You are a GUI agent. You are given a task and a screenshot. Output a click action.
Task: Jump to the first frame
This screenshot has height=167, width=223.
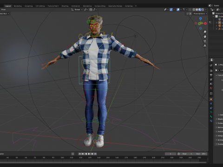(x=80, y=154)
